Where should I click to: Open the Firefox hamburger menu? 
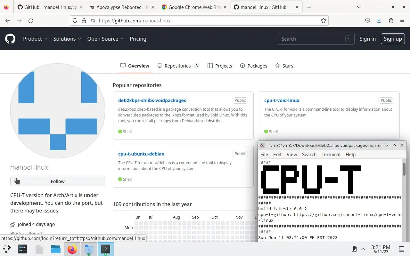click(x=402, y=20)
